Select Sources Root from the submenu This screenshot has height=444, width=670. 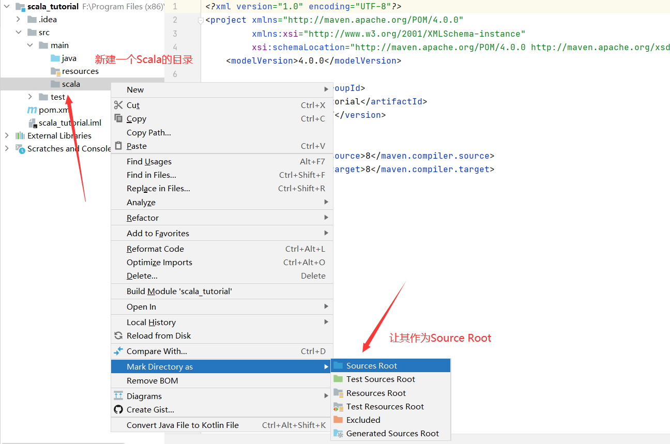(371, 365)
